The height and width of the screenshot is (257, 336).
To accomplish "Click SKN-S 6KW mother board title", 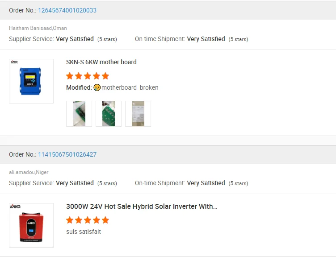I will [101, 62].
